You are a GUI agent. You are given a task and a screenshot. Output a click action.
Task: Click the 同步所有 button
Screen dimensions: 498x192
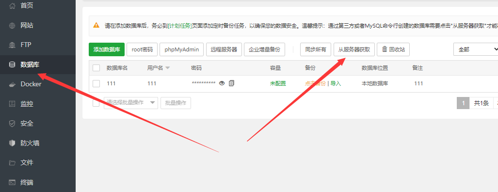point(316,49)
